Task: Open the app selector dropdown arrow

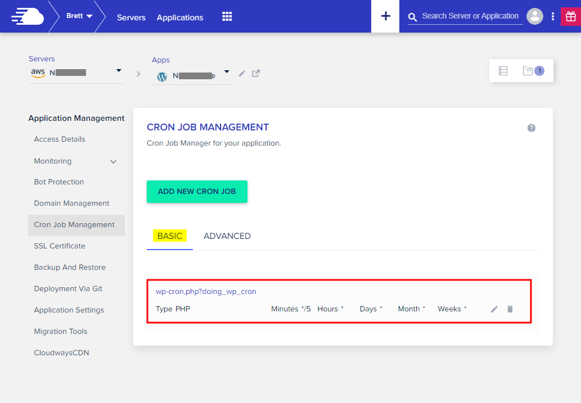Action: tap(227, 71)
